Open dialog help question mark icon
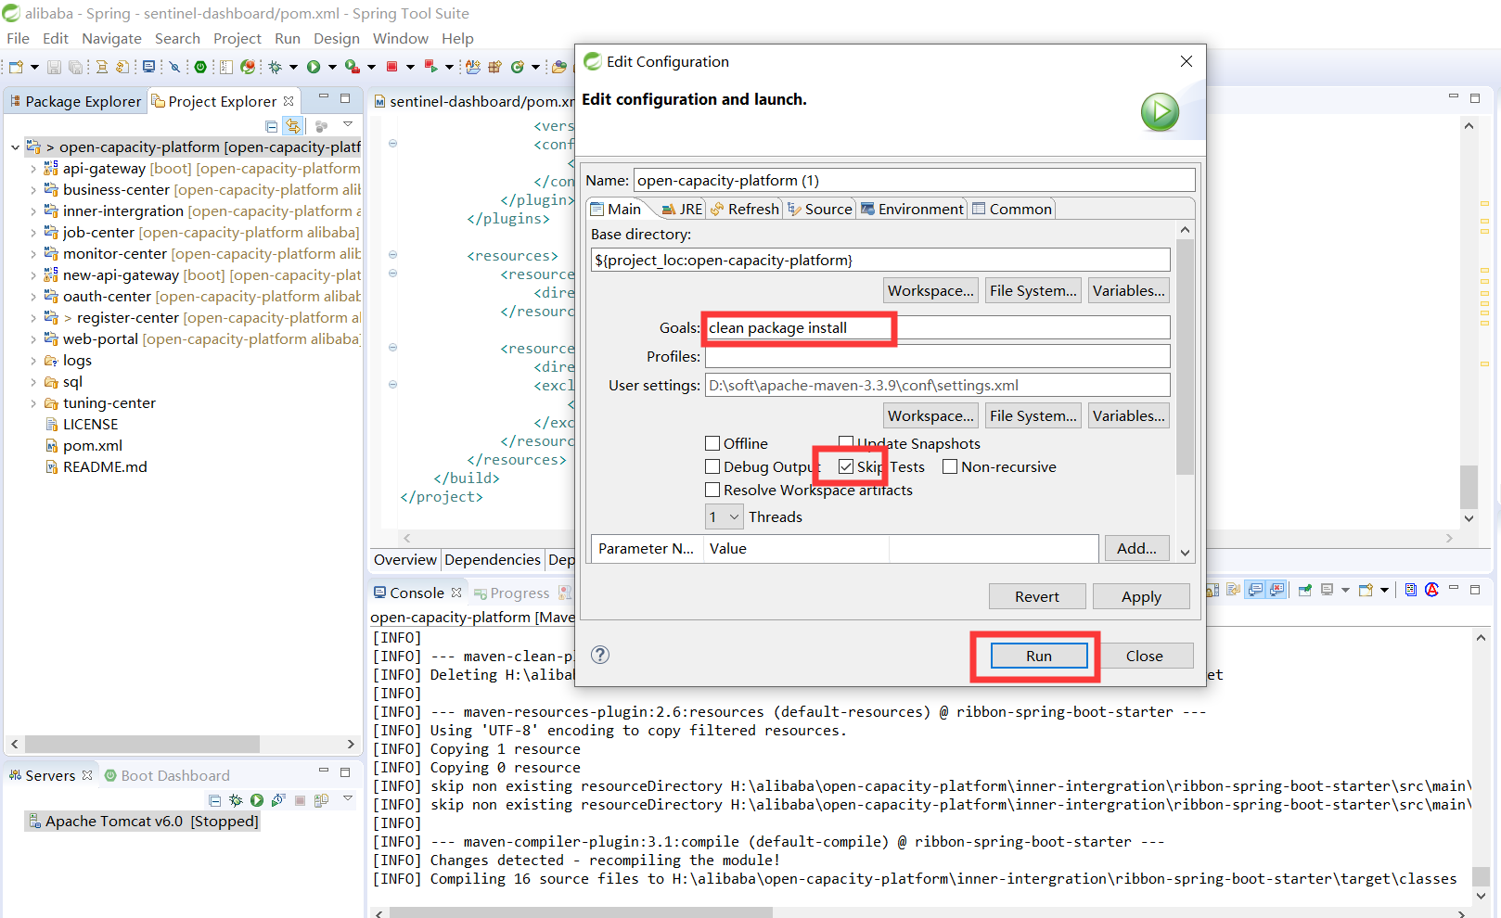 (600, 655)
